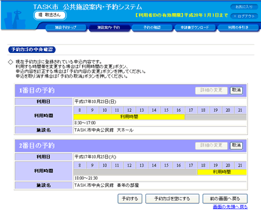This screenshot has width=261, height=216.
Task: Click 詳細の変更 for the second reservation
Action: point(211,146)
